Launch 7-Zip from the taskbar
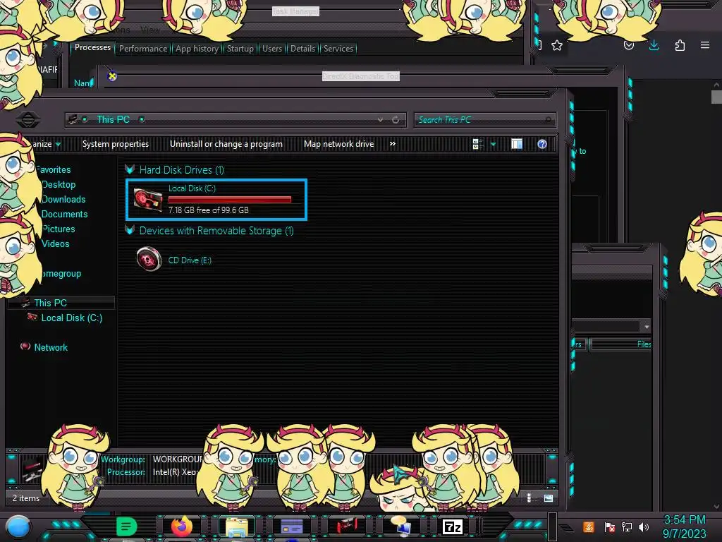 453,526
